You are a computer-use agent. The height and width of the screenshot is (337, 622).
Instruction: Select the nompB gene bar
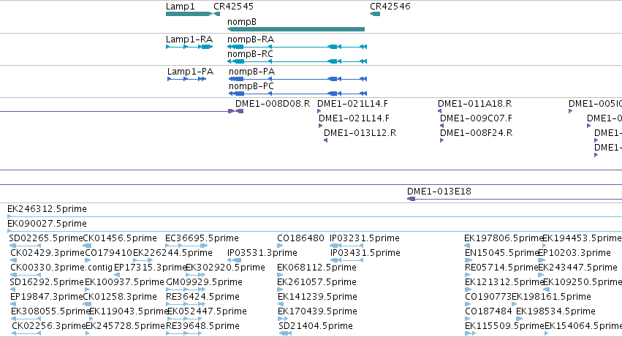296,29
